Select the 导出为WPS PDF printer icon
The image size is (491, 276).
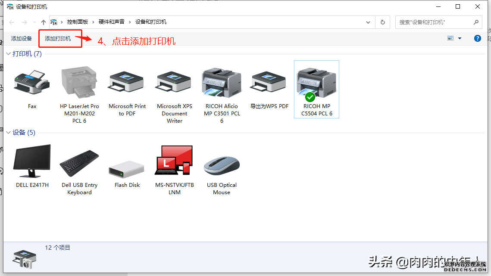click(269, 81)
